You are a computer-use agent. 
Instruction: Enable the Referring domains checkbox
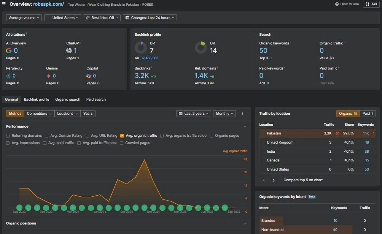click(8, 136)
